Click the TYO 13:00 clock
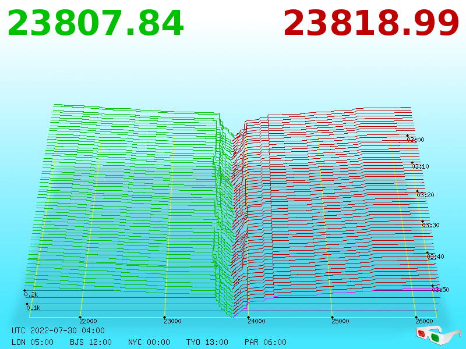This screenshot has height=349, width=466. (207, 342)
